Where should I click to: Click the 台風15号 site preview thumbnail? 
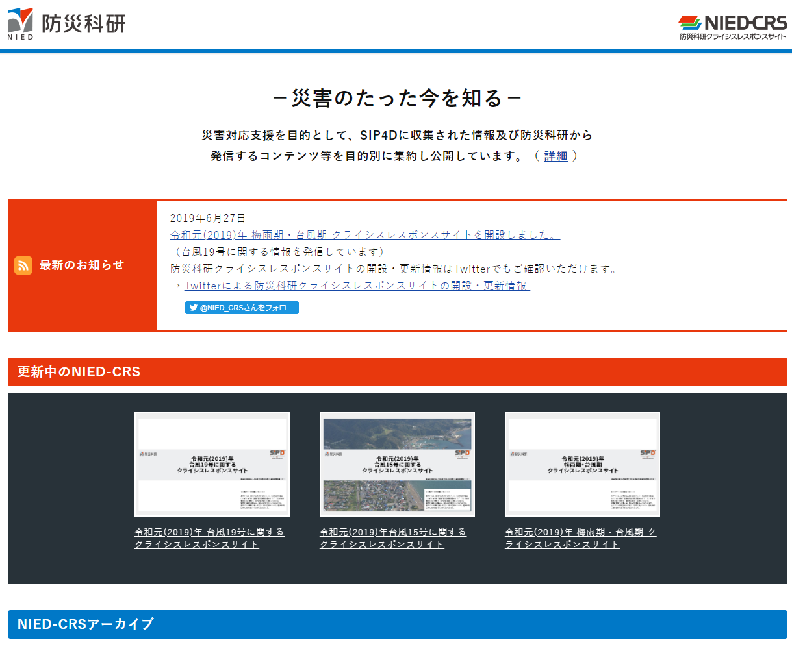[x=396, y=463]
